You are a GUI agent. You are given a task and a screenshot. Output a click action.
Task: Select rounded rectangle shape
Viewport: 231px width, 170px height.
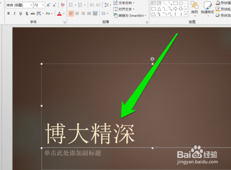pyautogui.click(x=153, y=9)
